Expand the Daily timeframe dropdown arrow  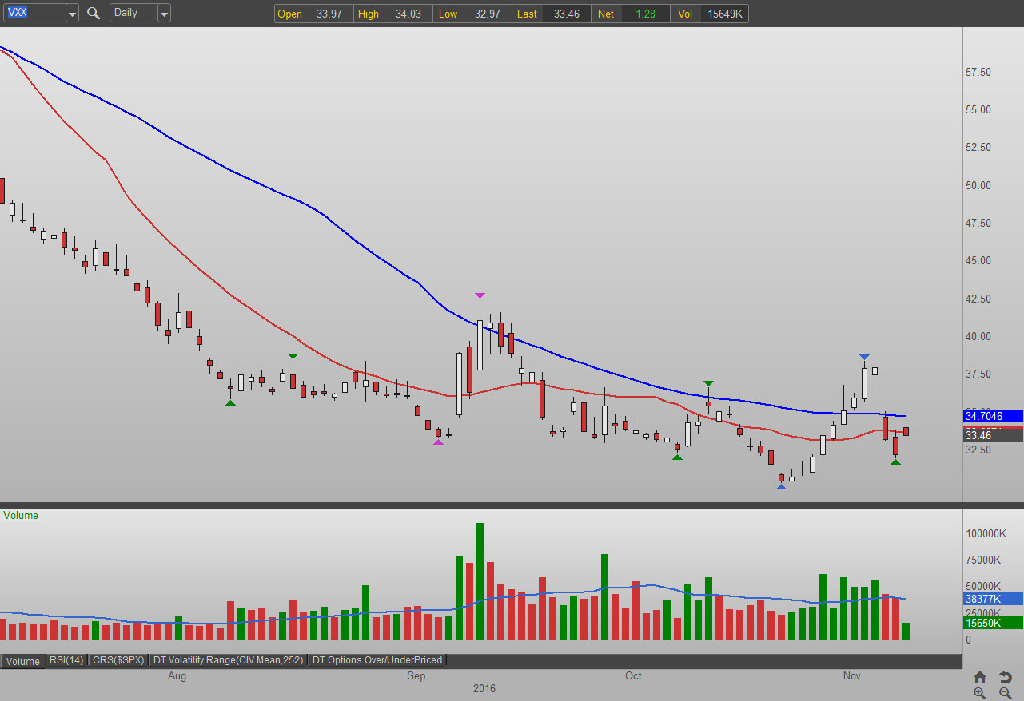point(164,14)
